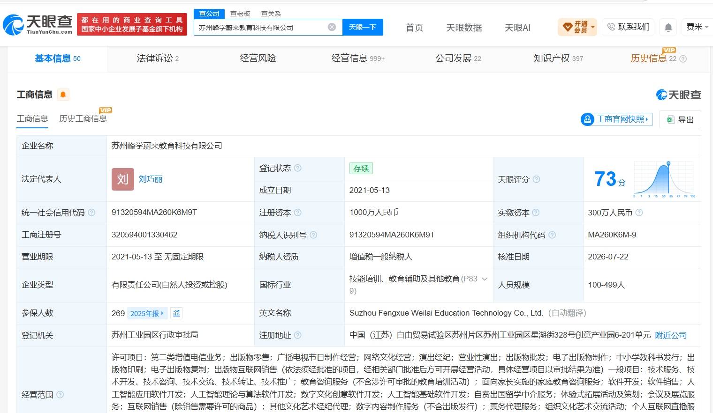Click the 增值税一般纳税人 value
This screenshot has height=413, width=713.
point(381,257)
